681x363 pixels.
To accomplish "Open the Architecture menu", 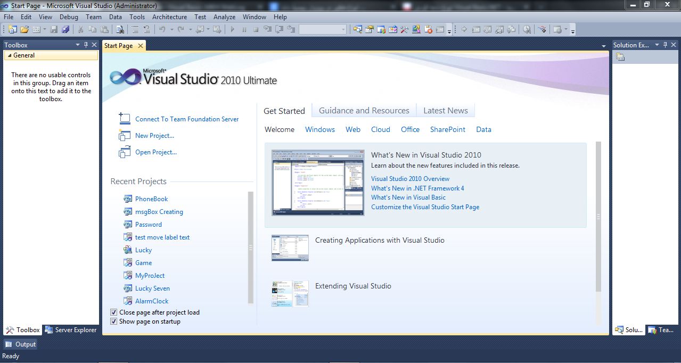I will [169, 17].
